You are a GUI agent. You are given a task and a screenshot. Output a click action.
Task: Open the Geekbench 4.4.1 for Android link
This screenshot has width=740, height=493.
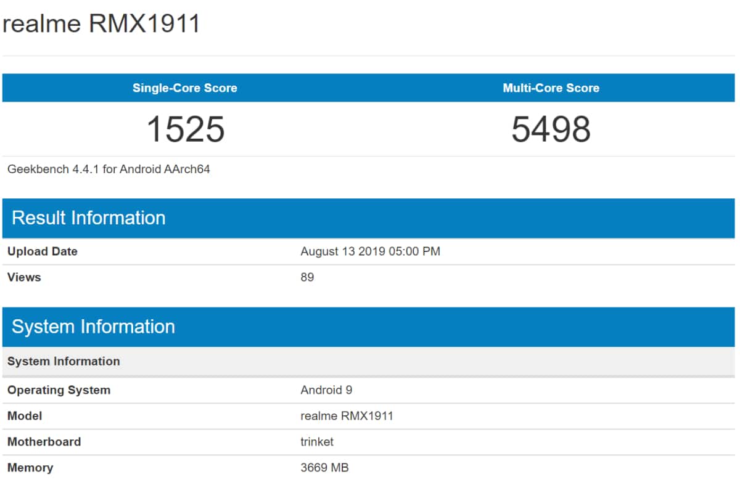pyautogui.click(x=108, y=169)
